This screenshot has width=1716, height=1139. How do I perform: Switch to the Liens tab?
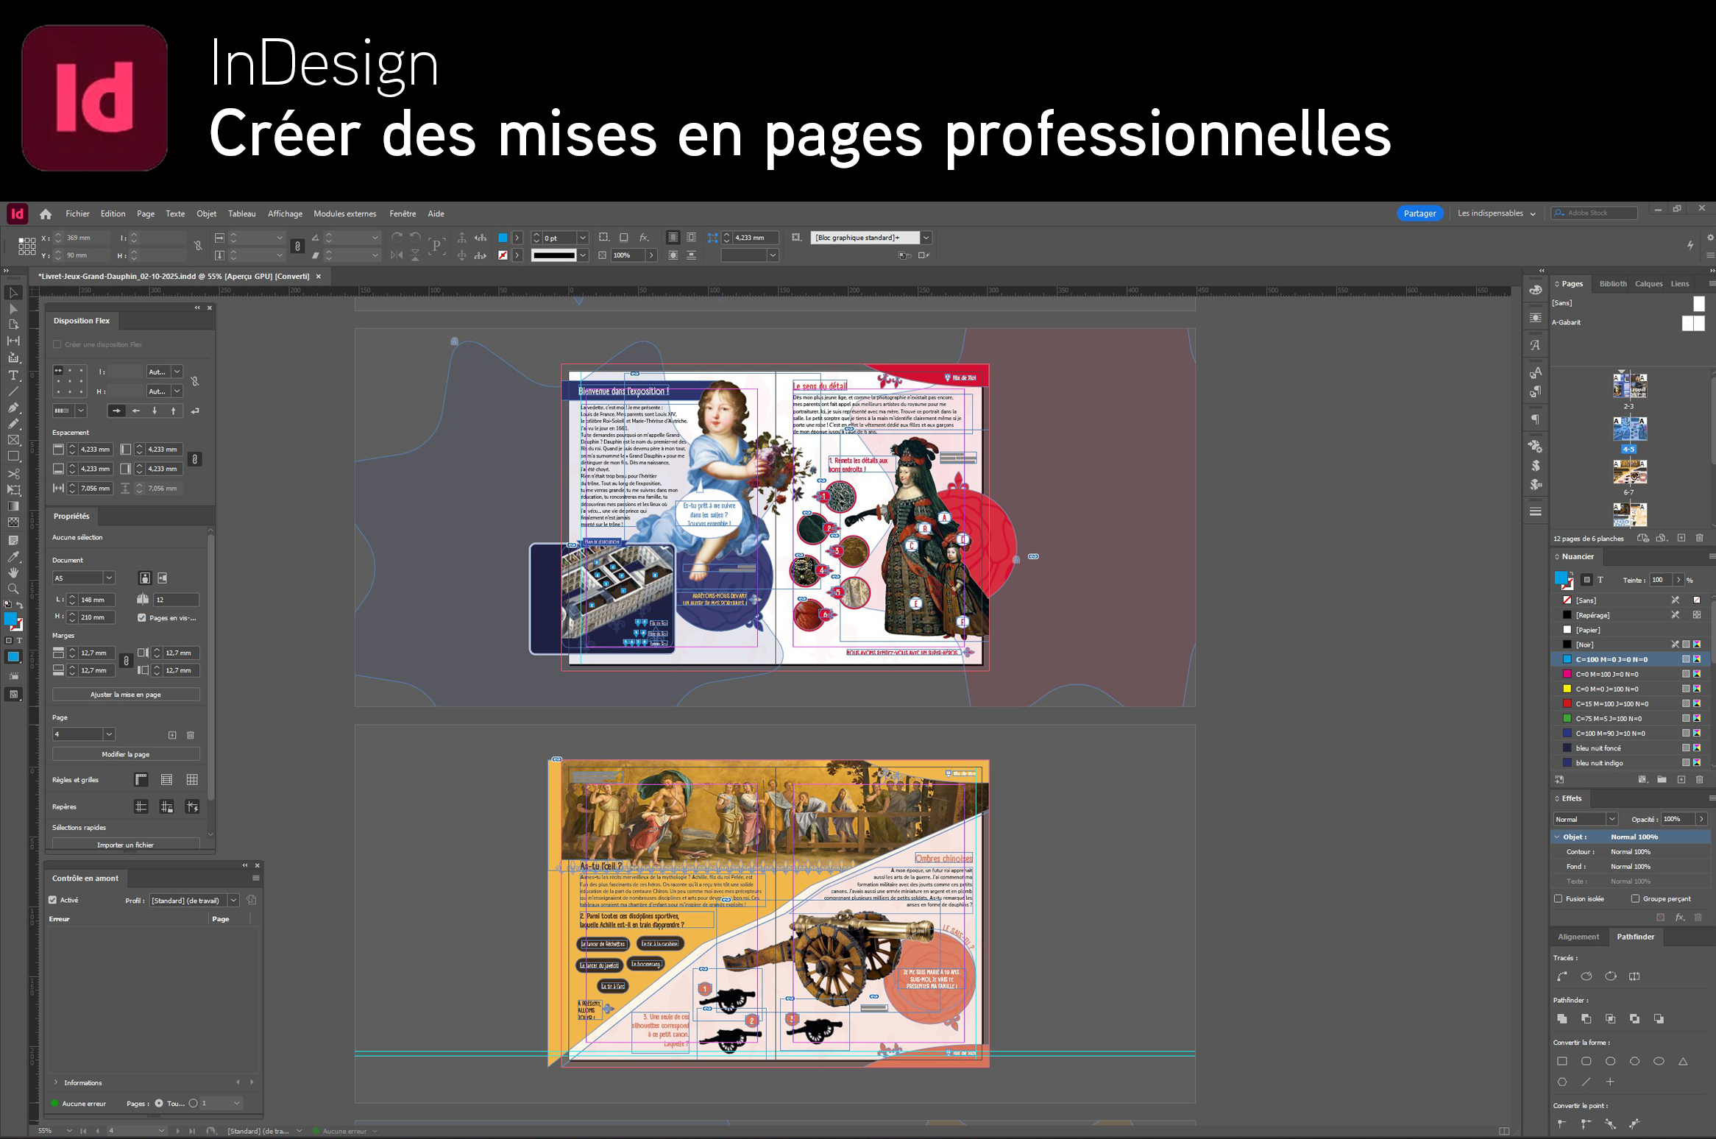click(x=1680, y=283)
